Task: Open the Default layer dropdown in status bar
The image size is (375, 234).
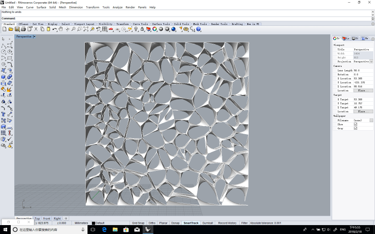Action: tap(100, 223)
